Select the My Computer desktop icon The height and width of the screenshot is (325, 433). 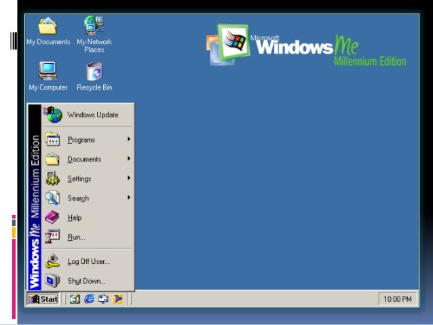(48, 72)
